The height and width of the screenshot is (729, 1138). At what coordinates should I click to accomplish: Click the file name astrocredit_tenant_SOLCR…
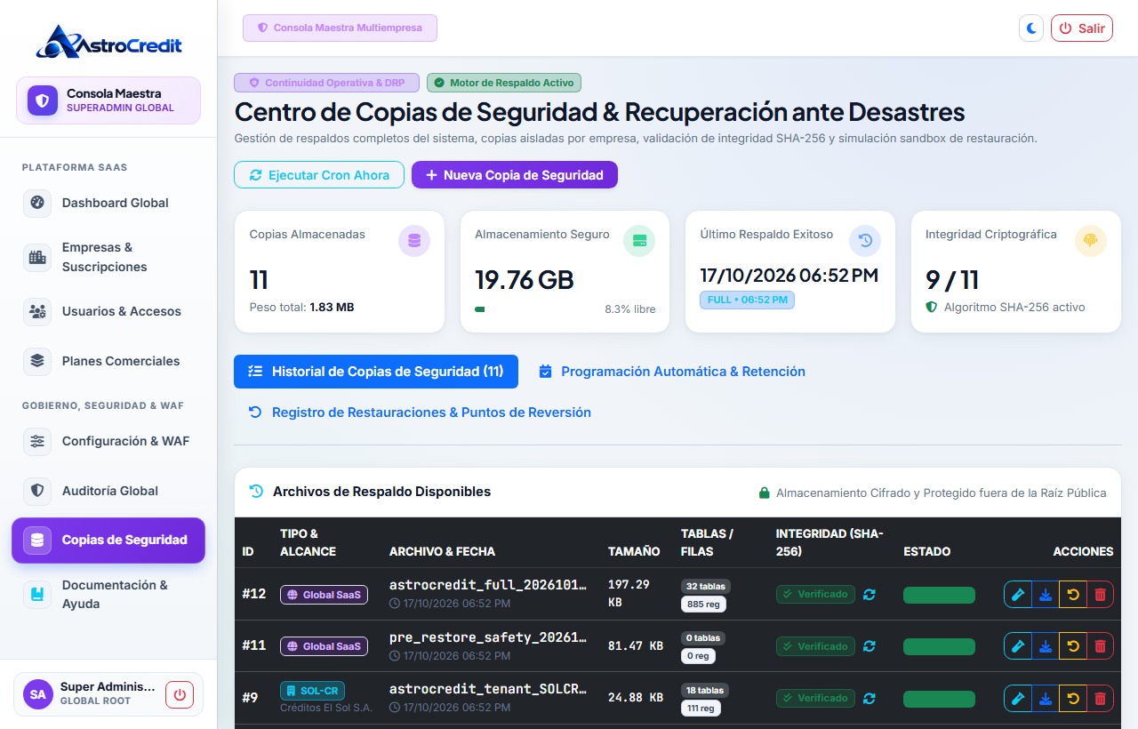point(488,689)
